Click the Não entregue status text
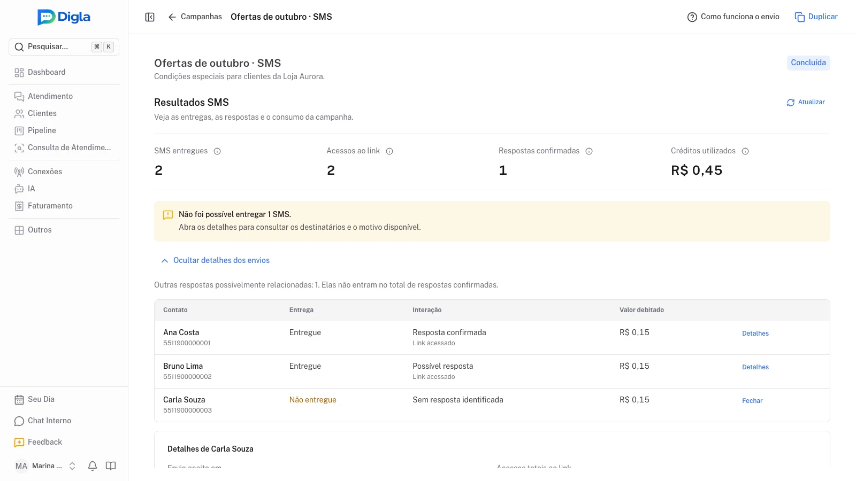Image resolution: width=856 pixels, height=481 pixels. click(313, 400)
